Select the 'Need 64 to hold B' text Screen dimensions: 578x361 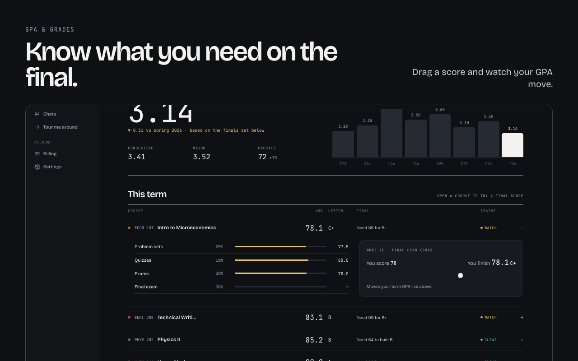(x=374, y=340)
